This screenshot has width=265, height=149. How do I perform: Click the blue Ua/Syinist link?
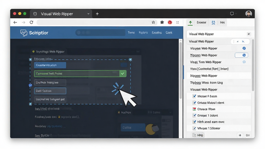(x=54, y=126)
